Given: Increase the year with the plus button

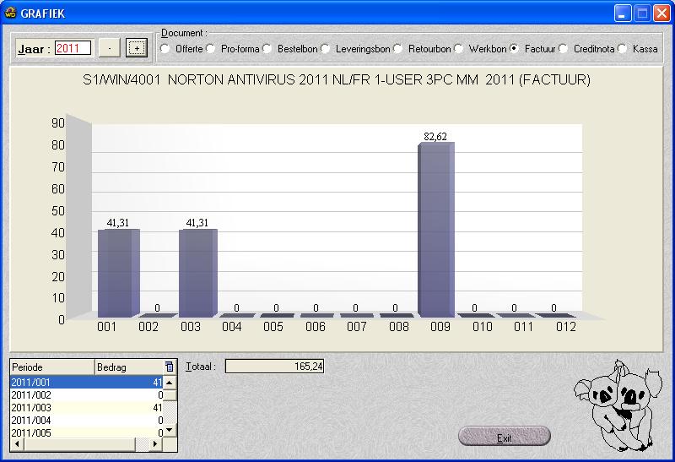Looking at the screenshot, I should pos(137,48).
